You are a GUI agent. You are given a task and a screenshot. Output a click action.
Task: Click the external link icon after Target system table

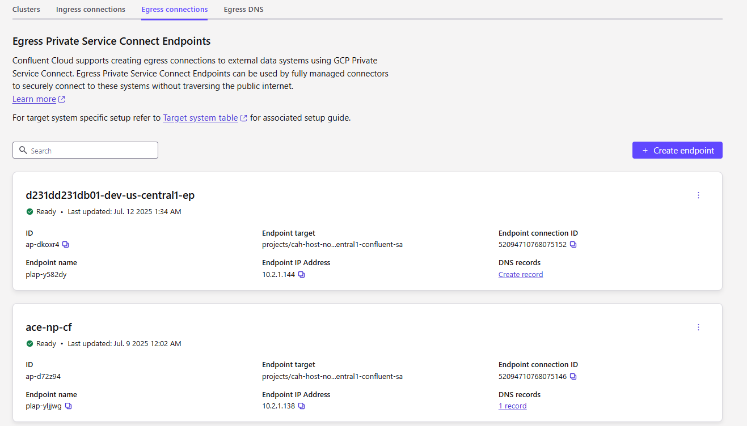click(x=244, y=118)
